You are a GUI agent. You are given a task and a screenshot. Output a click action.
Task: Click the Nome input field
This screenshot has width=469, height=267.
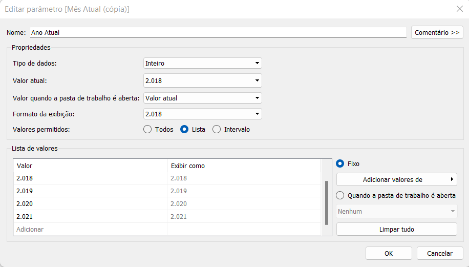click(218, 33)
